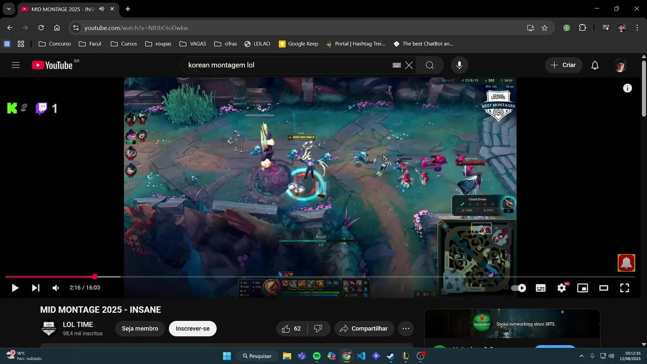
Task: View site information icon in address bar
Action: (76, 28)
